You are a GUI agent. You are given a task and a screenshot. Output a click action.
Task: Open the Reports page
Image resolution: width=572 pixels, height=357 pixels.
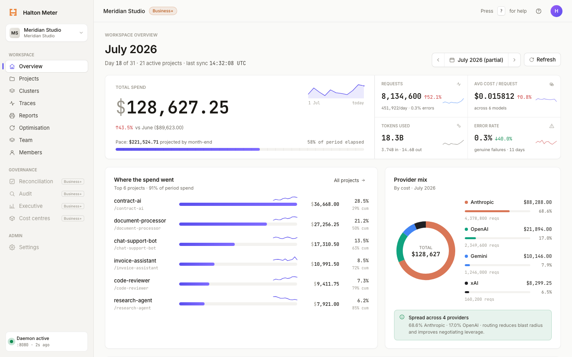tap(47, 115)
